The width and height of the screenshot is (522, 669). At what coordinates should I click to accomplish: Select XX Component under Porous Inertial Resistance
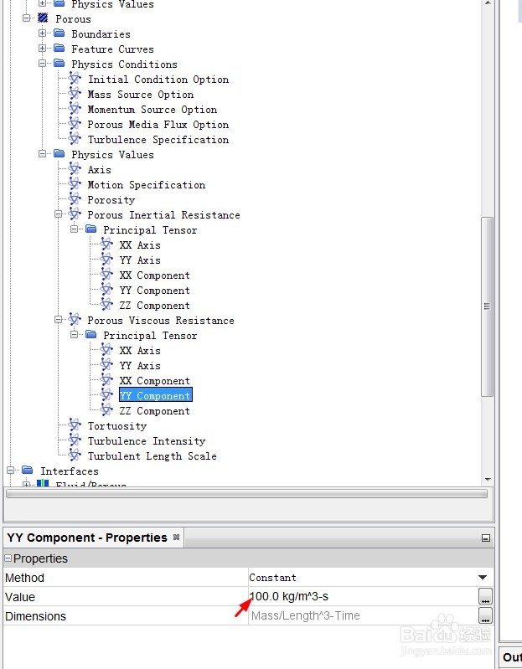(x=154, y=275)
